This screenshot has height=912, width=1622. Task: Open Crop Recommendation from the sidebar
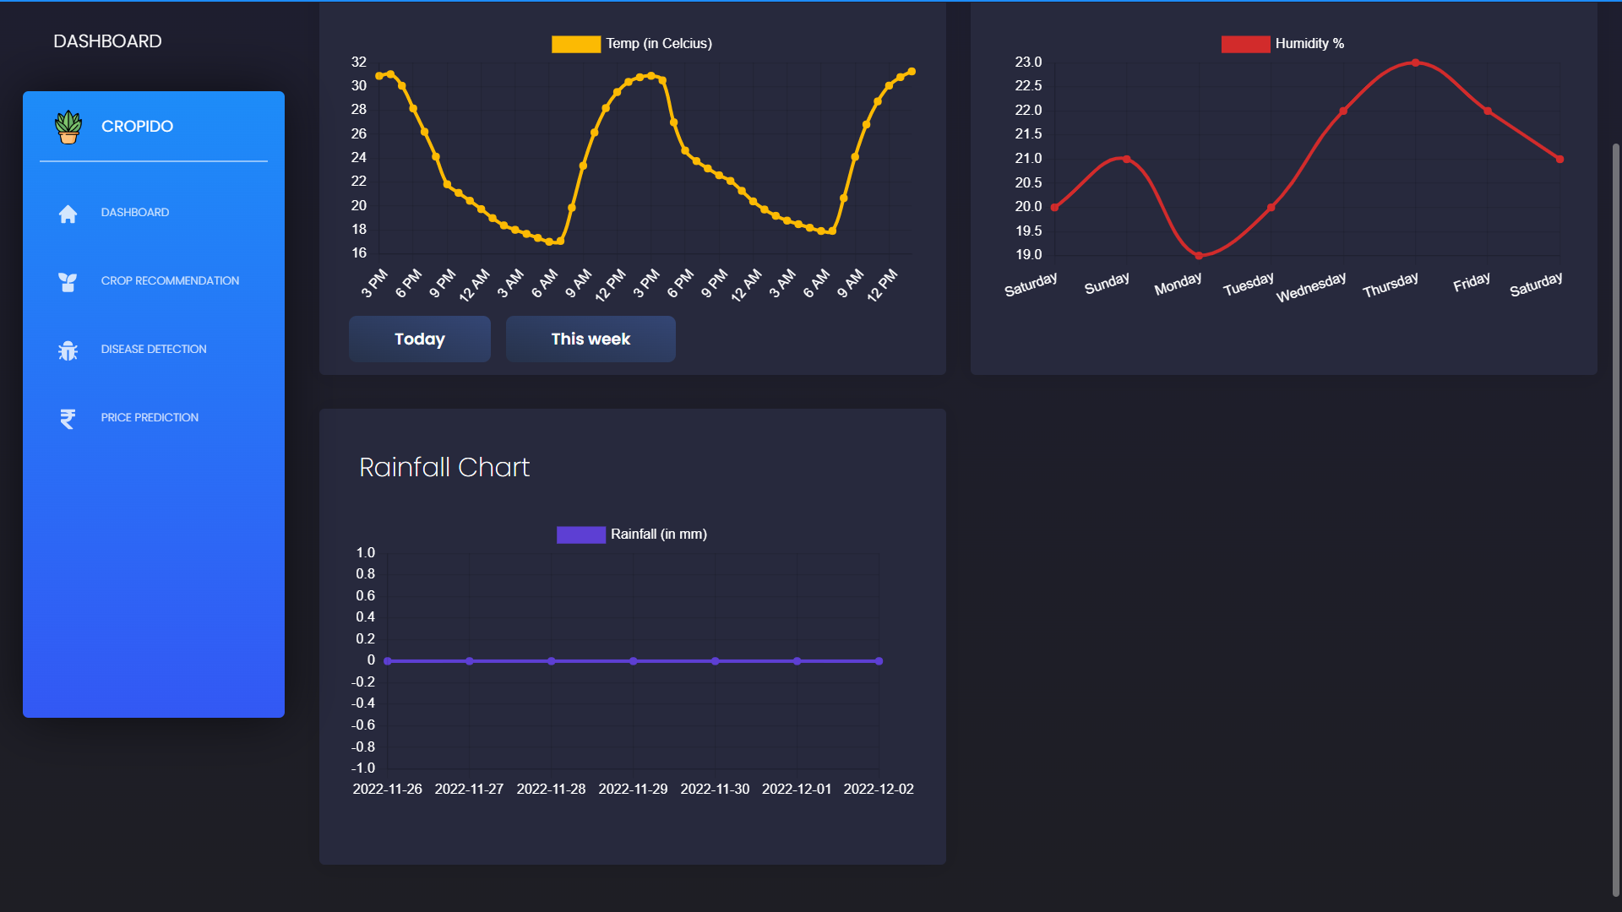pyautogui.click(x=169, y=280)
